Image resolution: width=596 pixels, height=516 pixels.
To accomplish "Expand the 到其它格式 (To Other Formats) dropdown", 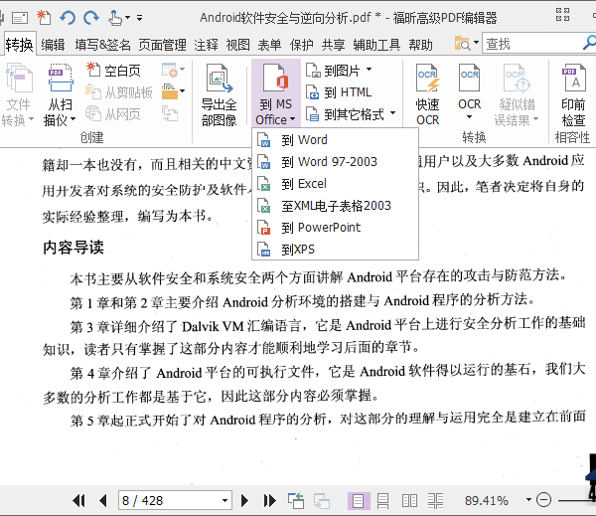I will coord(352,114).
